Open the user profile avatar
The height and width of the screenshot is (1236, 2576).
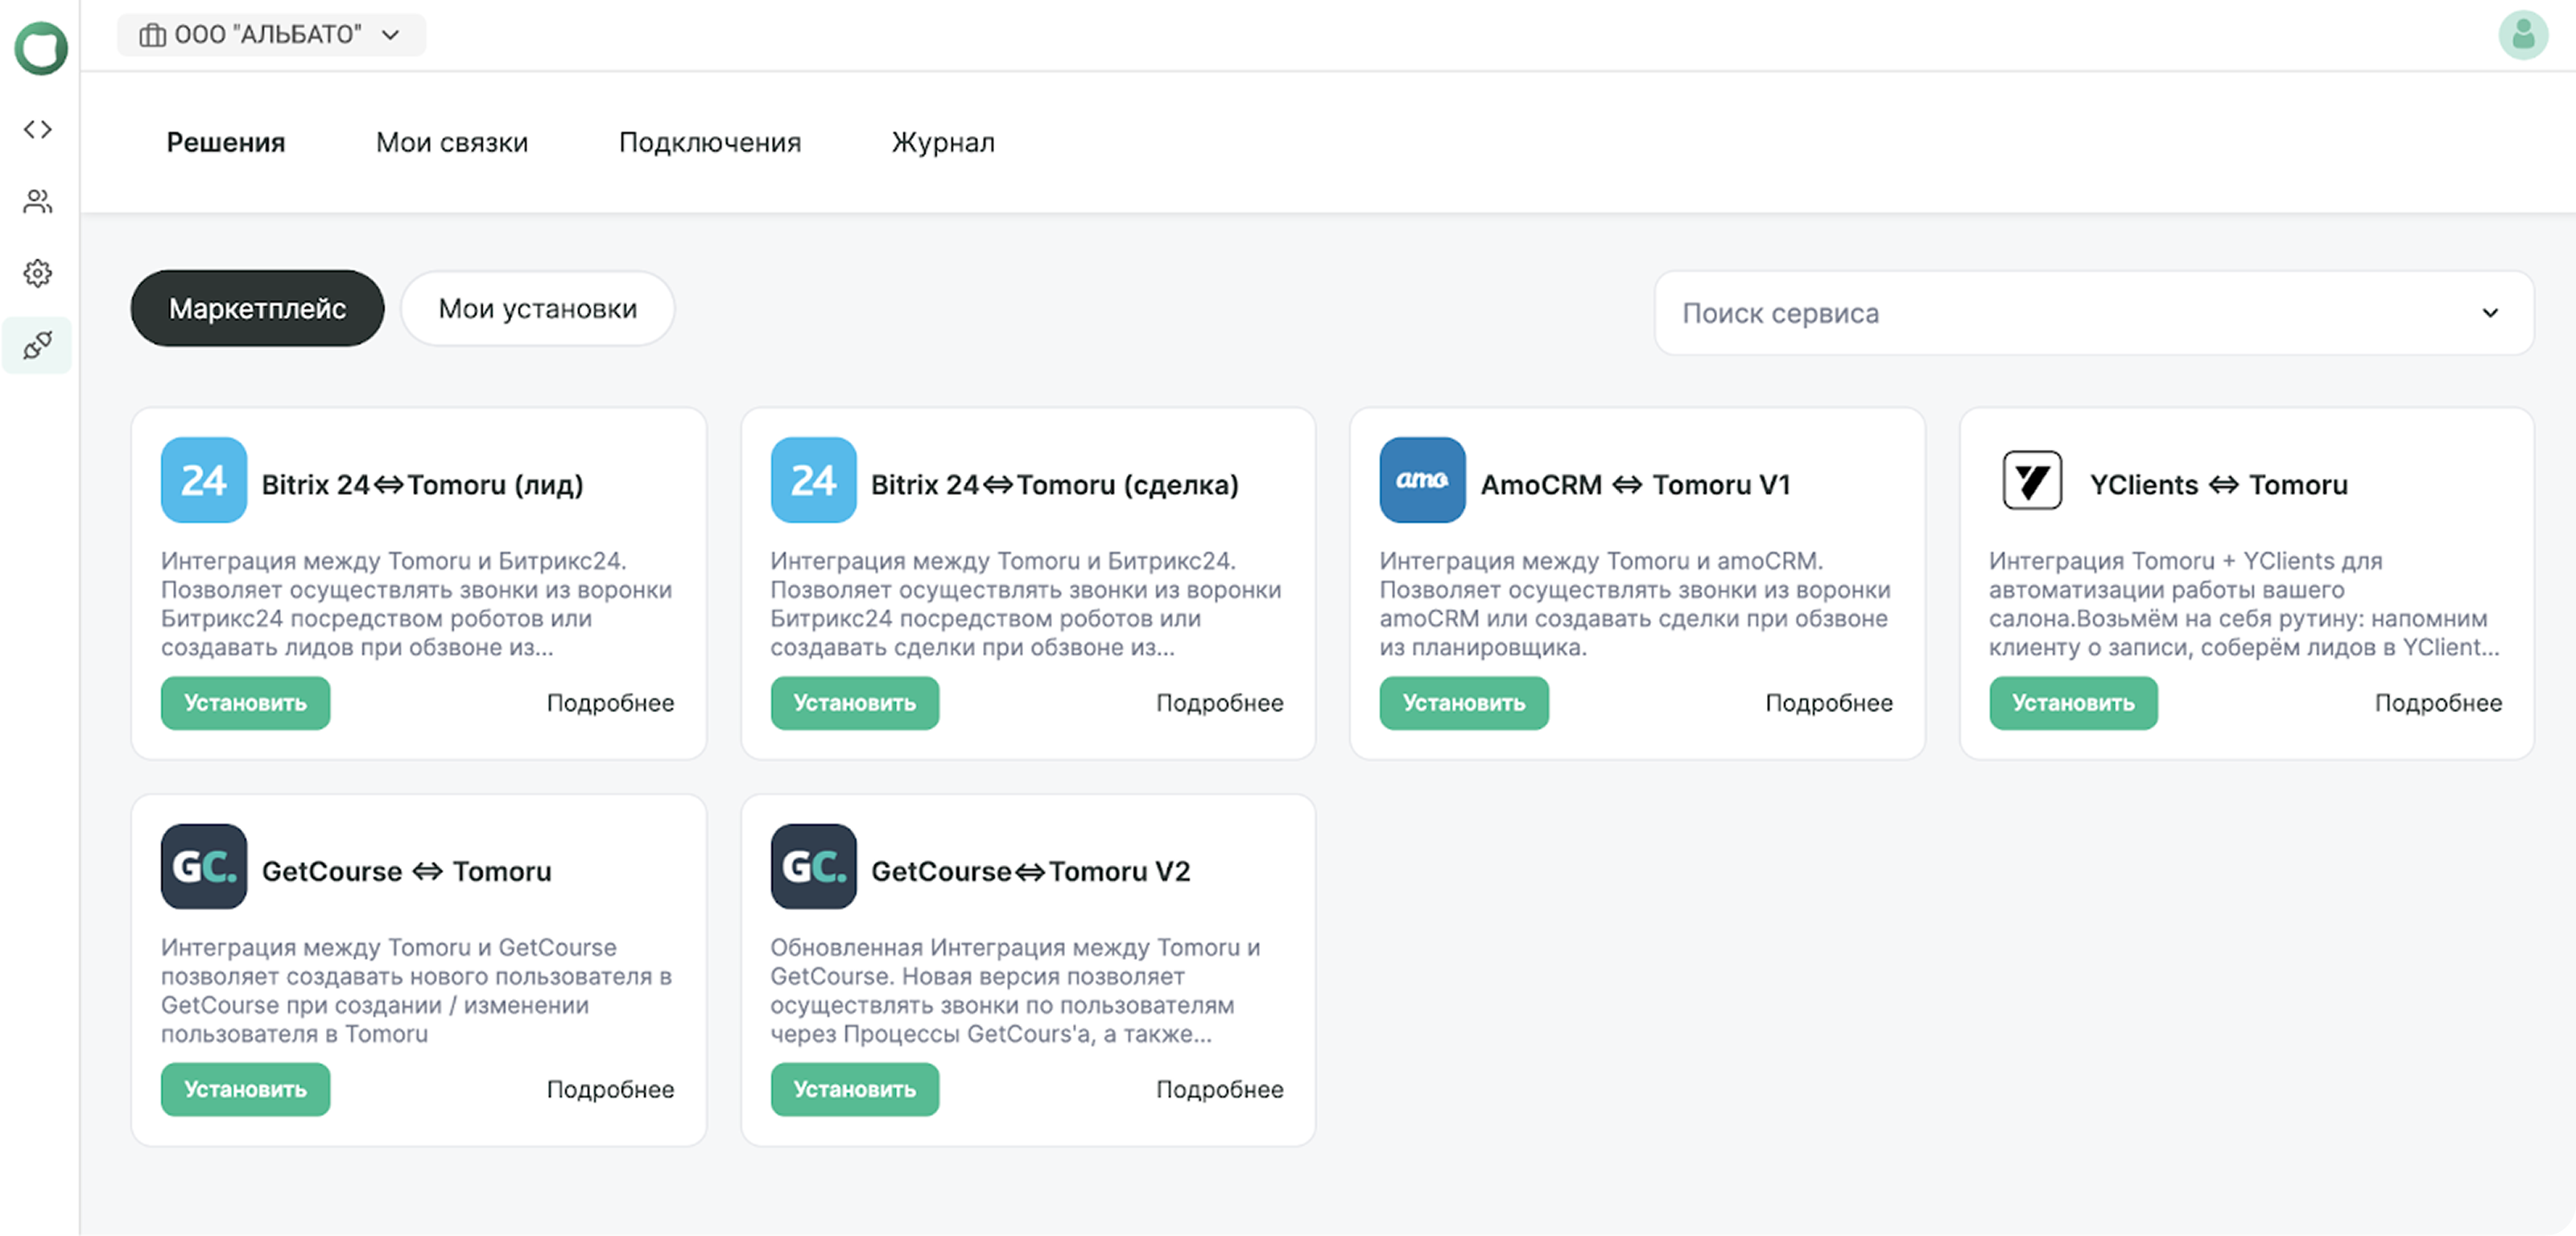(x=2523, y=35)
